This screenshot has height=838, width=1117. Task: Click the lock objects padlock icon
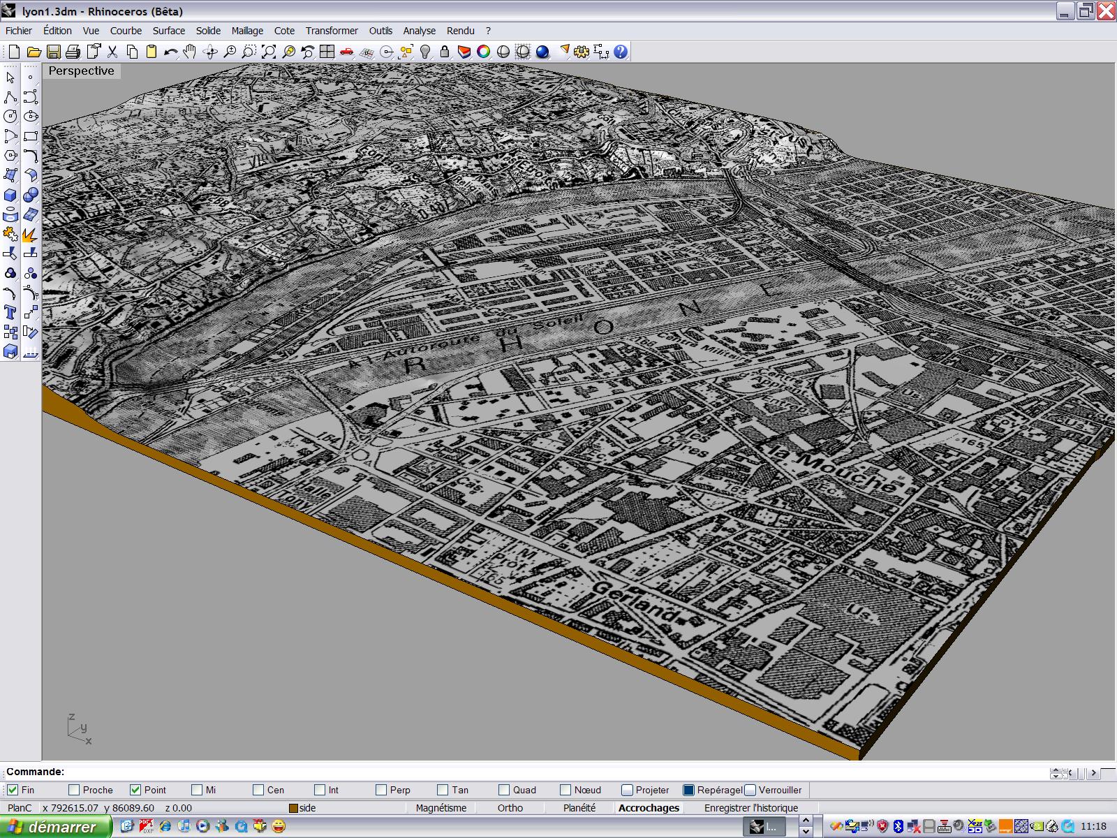[445, 52]
